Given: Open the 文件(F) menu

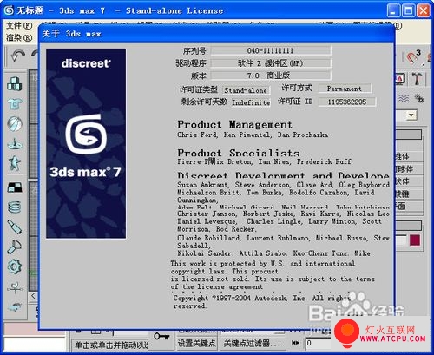Looking at the screenshot, I should click(x=19, y=26).
